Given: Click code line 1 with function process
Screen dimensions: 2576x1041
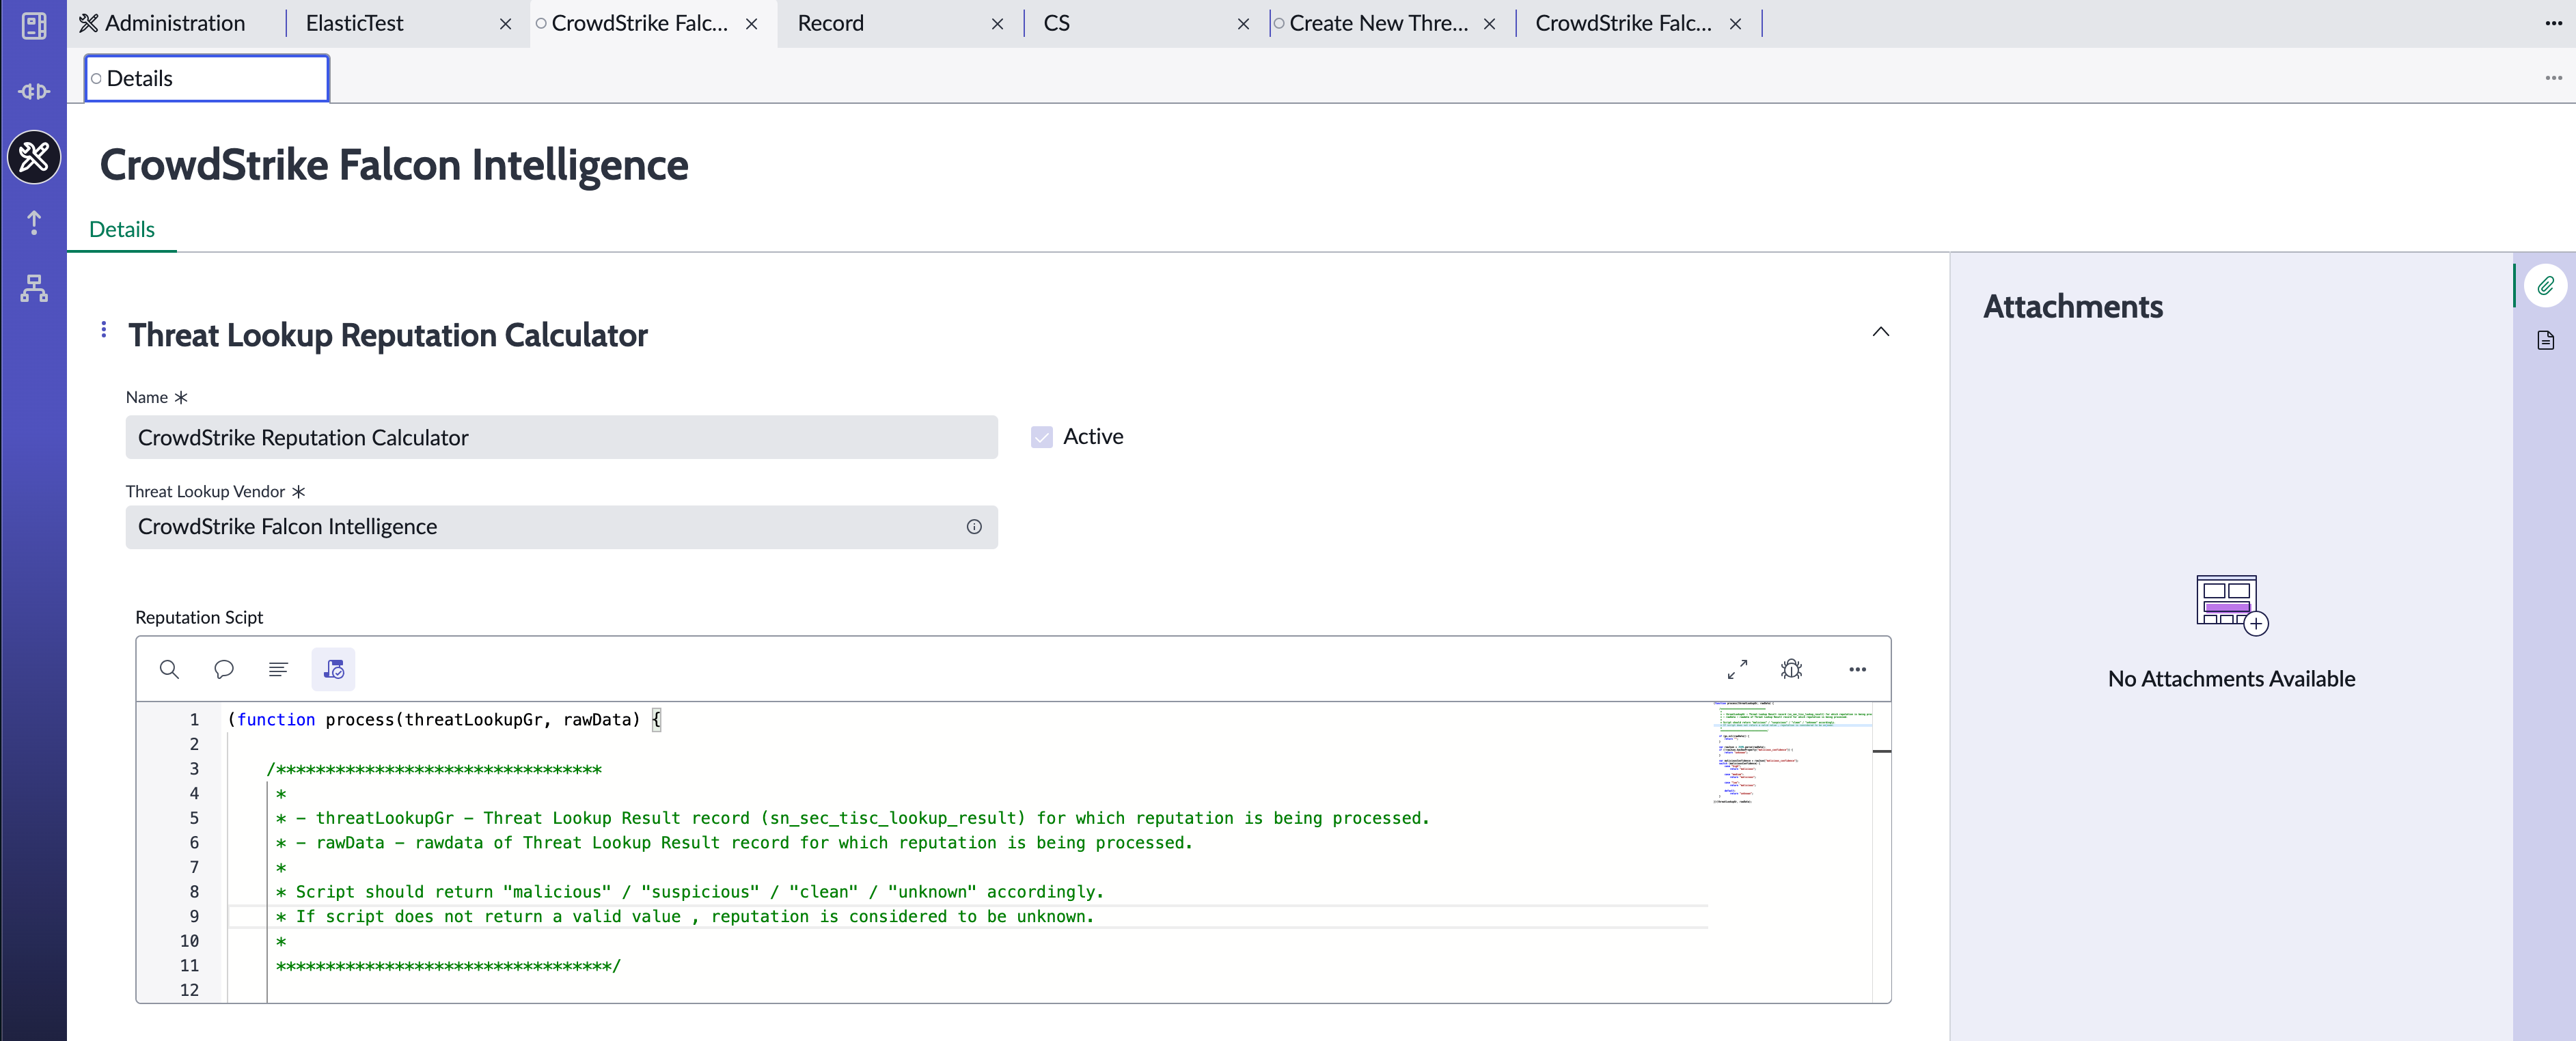Looking at the screenshot, I should [444, 720].
